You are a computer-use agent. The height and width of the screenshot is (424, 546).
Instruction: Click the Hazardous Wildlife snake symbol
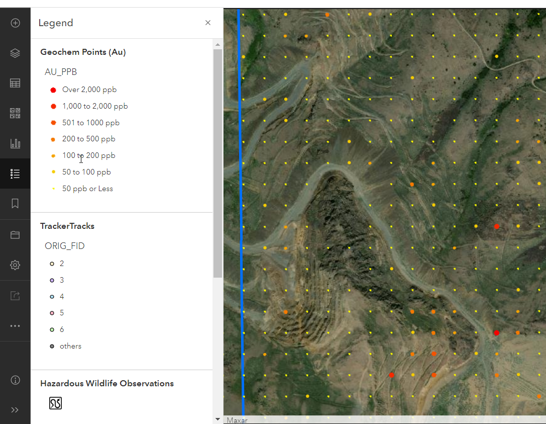[55, 403]
